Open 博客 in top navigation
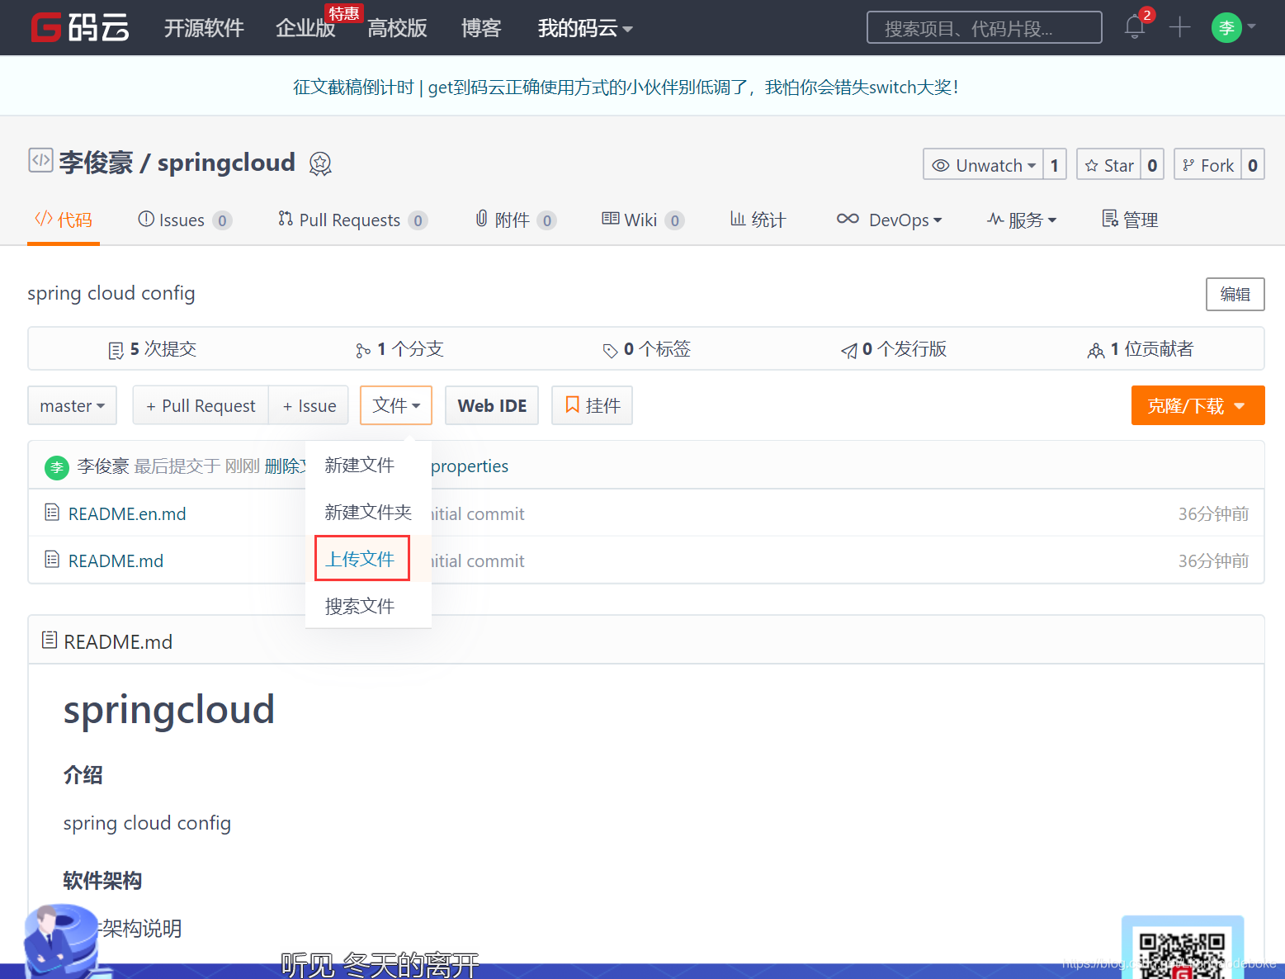This screenshot has width=1285, height=979. pos(481,28)
